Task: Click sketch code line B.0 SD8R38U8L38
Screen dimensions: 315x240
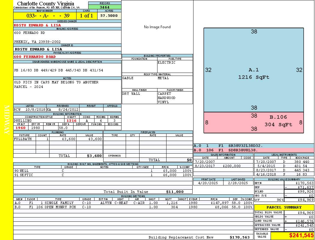Action: pos(253,150)
